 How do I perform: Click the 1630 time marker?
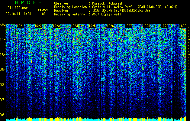point(183,26)
